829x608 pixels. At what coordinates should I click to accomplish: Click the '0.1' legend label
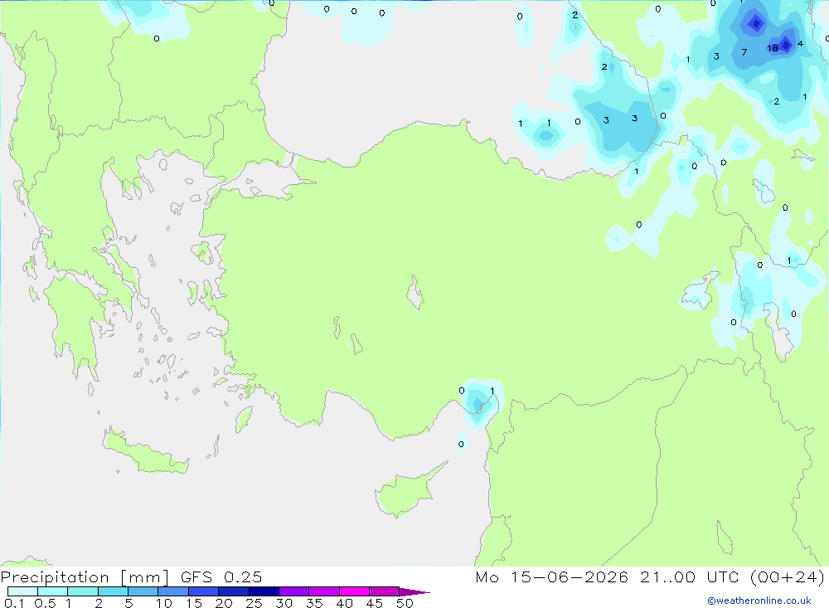coord(14,603)
